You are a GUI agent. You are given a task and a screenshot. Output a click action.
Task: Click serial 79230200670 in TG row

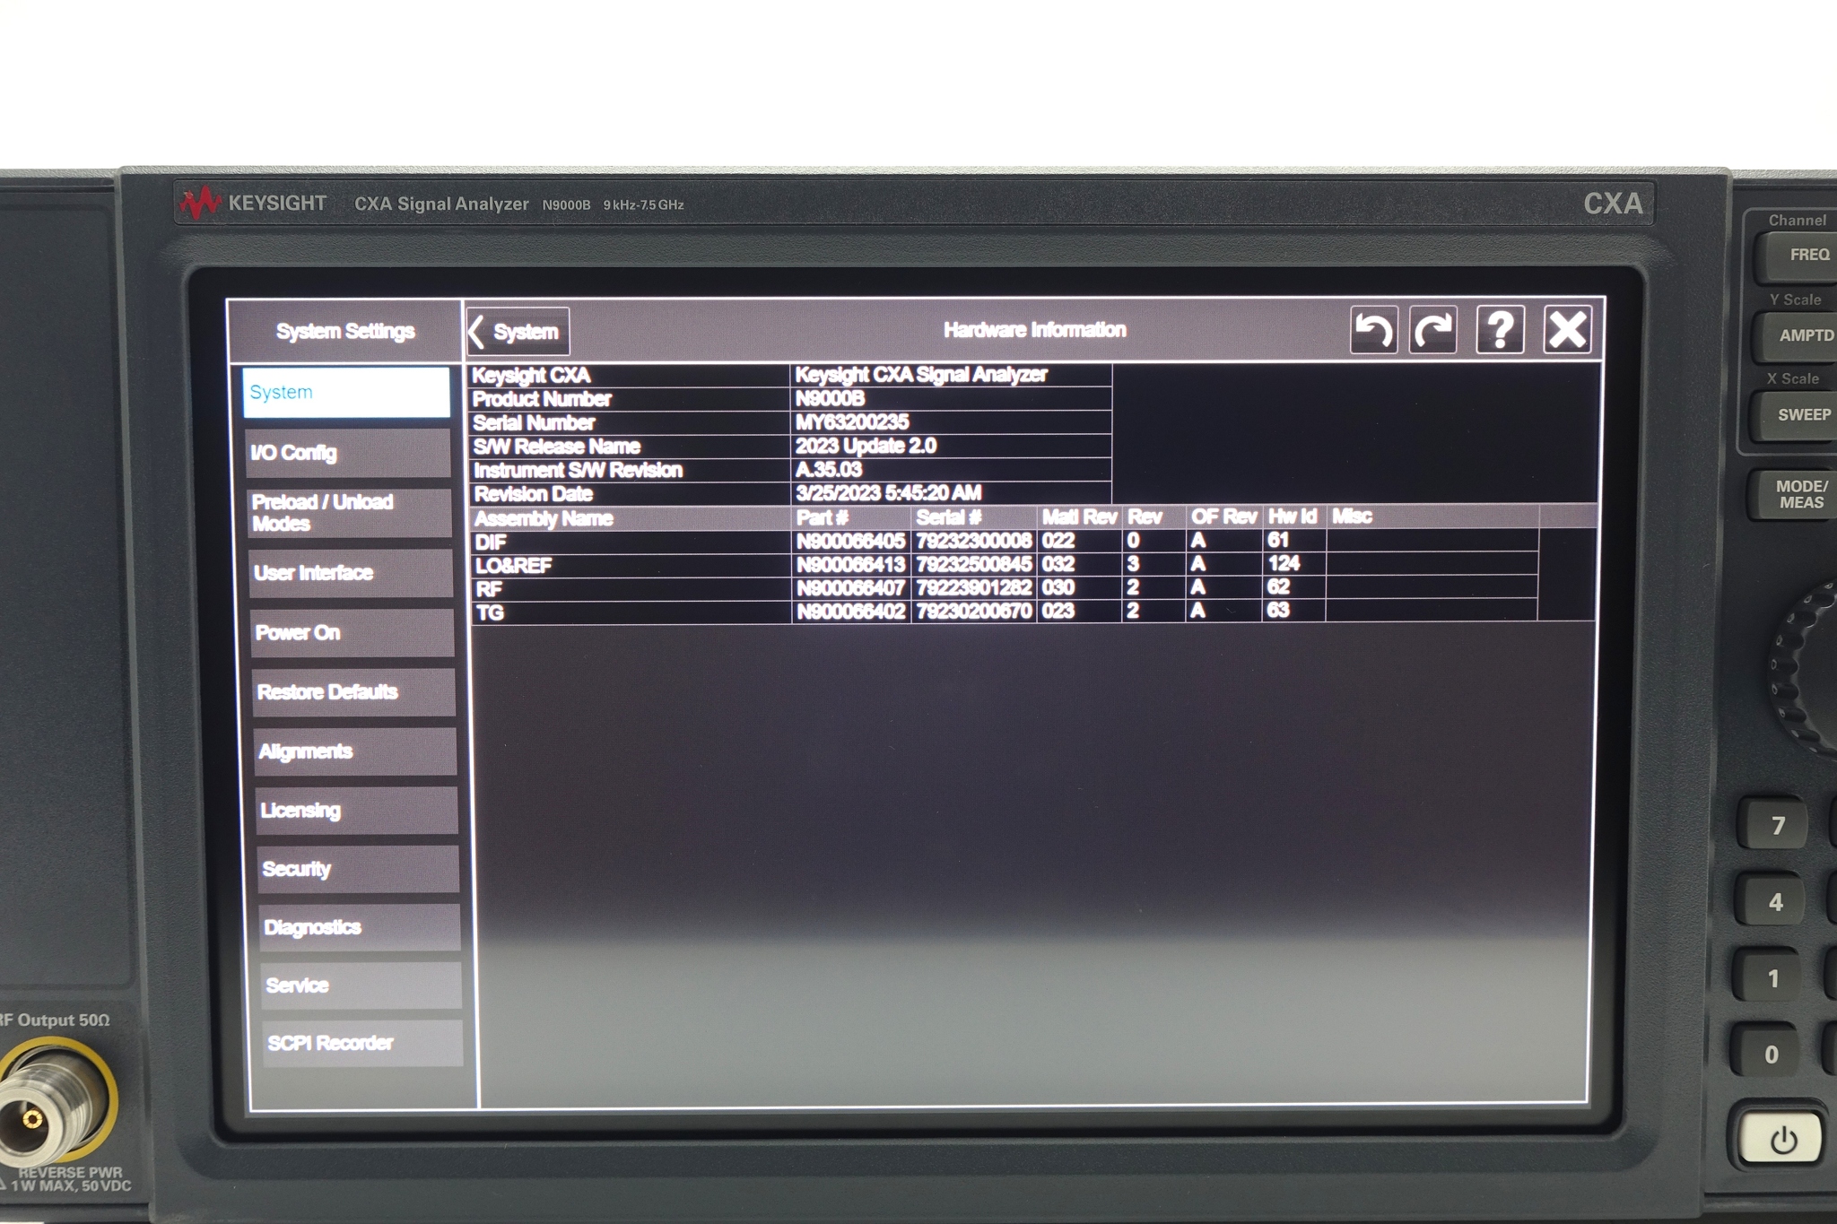tap(973, 611)
